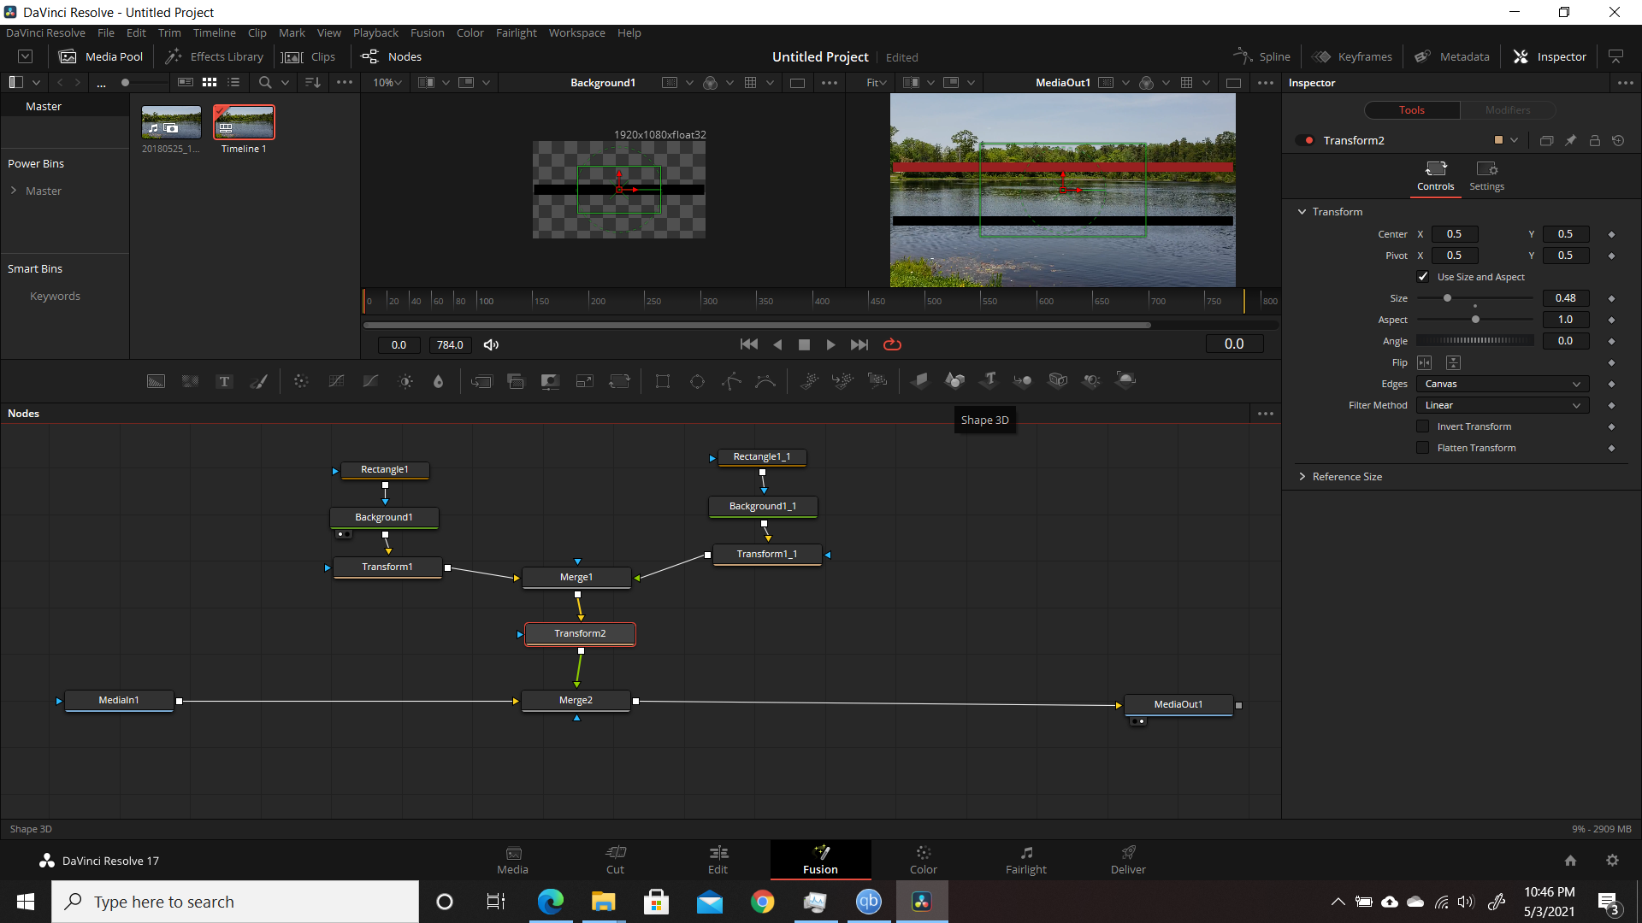Image resolution: width=1642 pixels, height=923 pixels.
Task: Add a pRender particle tool
Action: [877, 381]
